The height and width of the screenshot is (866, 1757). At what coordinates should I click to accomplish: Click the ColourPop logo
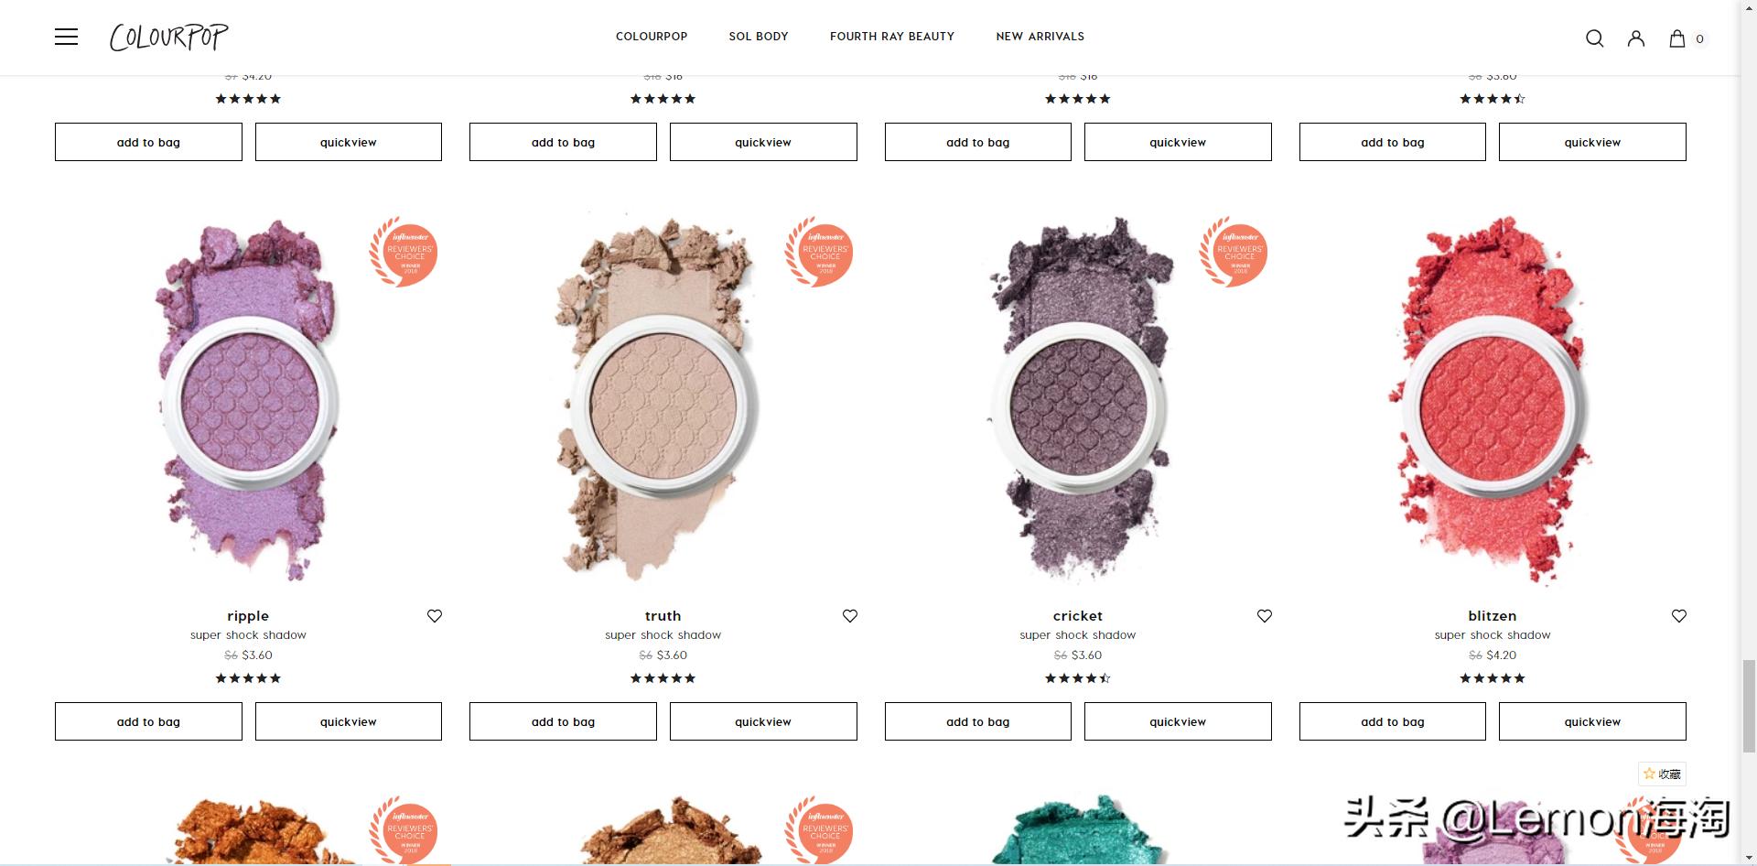pyautogui.click(x=169, y=37)
